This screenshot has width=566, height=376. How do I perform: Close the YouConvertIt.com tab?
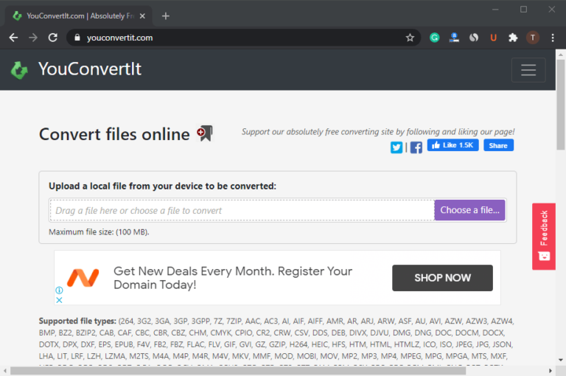click(142, 16)
